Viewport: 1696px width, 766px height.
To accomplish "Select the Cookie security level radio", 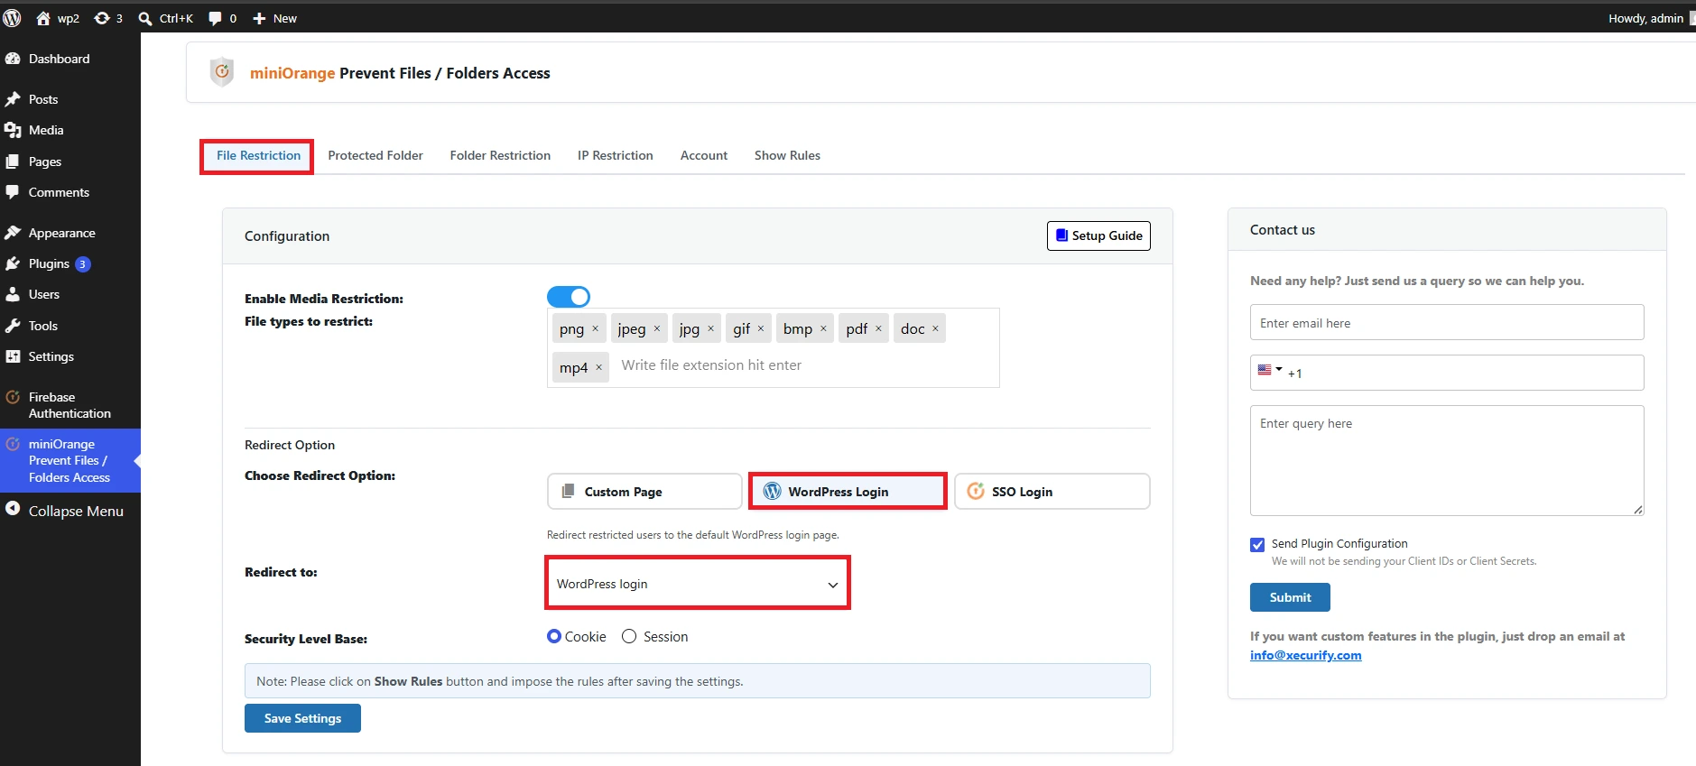I will click(554, 636).
